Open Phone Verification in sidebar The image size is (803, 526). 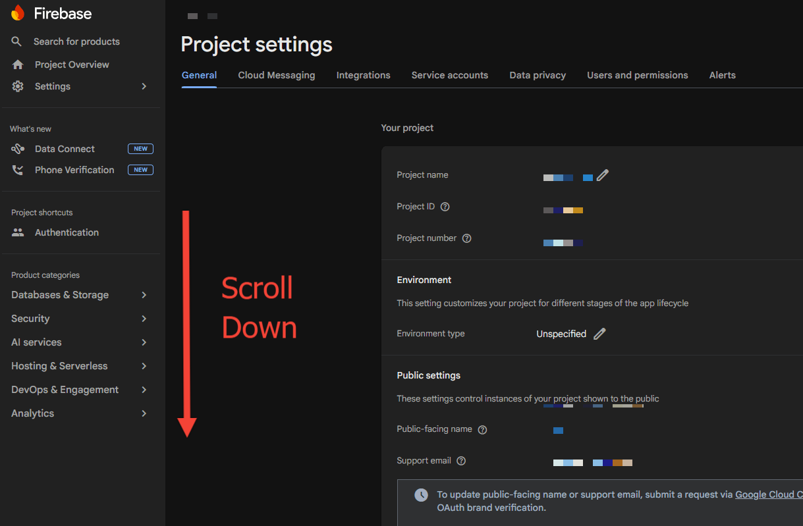74,170
